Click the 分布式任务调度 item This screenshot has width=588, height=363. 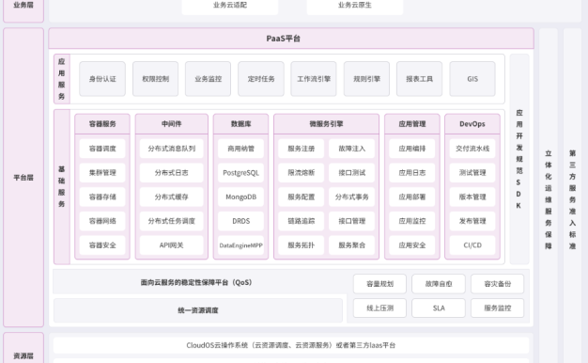point(171,221)
